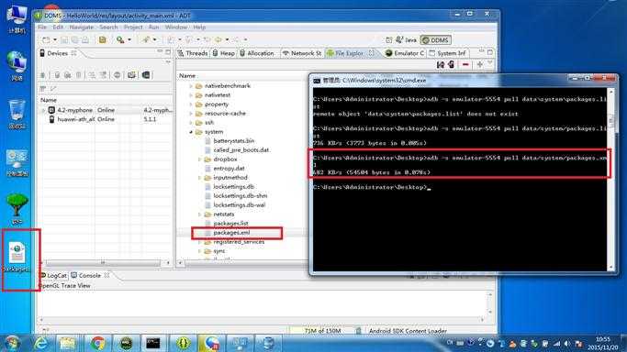Switch to the System Info tab
Screen dimensions: 627x352
tap(447, 53)
